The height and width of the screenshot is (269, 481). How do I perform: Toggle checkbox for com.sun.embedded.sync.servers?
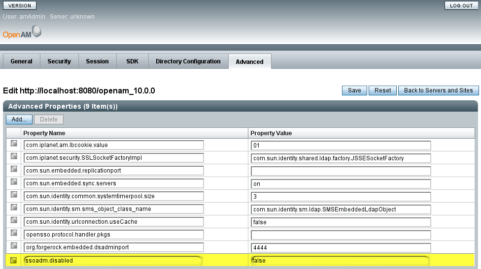pyautogui.click(x=14, y=182)
